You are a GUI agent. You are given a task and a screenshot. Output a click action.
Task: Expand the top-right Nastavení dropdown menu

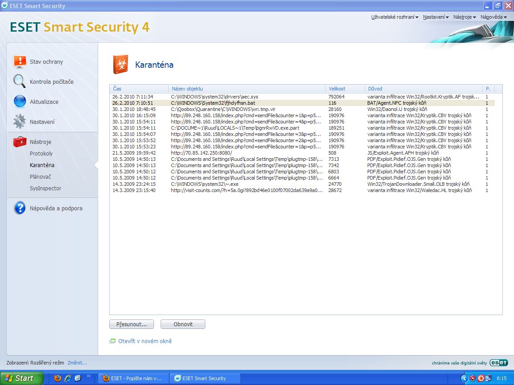pyautogui.click(x=435, y=17)
